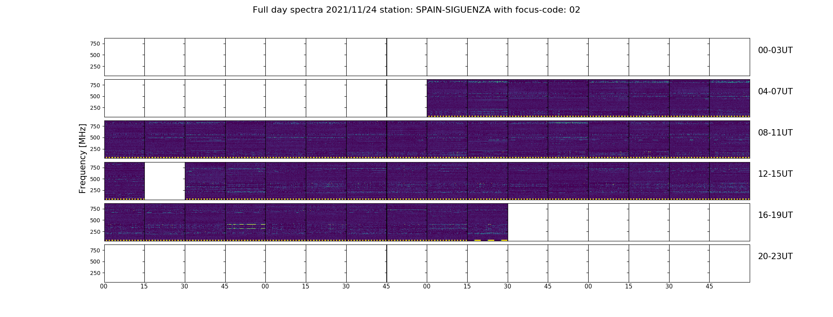Select the '20-23UT' row label
The image size is (833, 317).
coord(775,256)
